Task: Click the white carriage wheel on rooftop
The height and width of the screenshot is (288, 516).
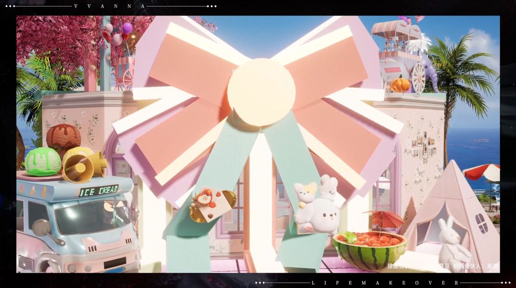Action: [419, 78]
